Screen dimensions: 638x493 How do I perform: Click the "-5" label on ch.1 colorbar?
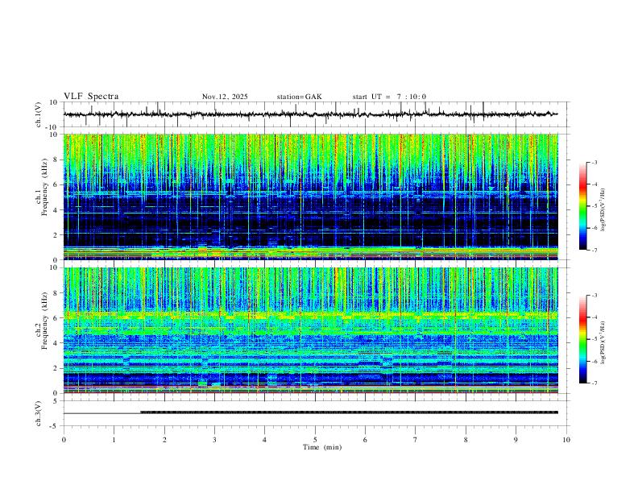tap(594, 206)
